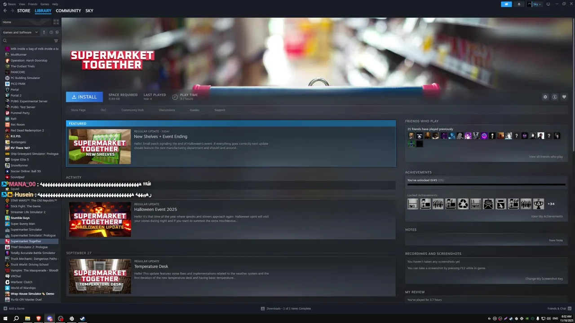Open the Friends menu

pyautogui.click(x=32, y=4)
